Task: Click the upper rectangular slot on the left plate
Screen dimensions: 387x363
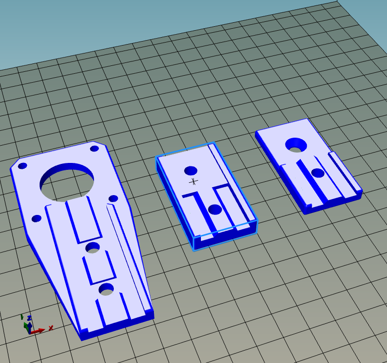Action: (x=84, y=219)
